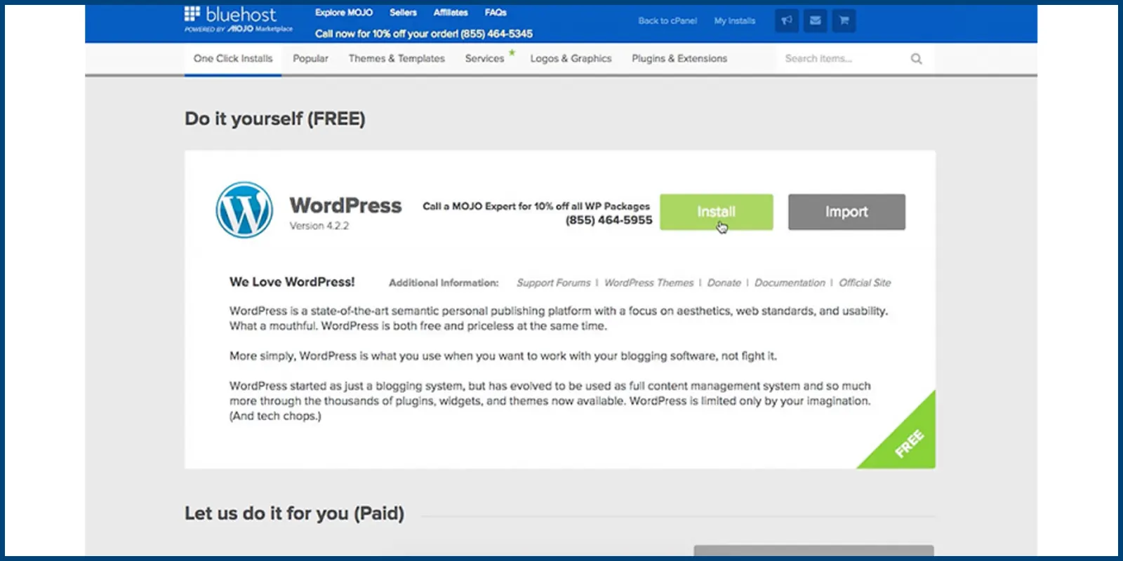Open the shopping cart icon
This screenshot has width=1123, height=561.
click(x=844, y=20)
